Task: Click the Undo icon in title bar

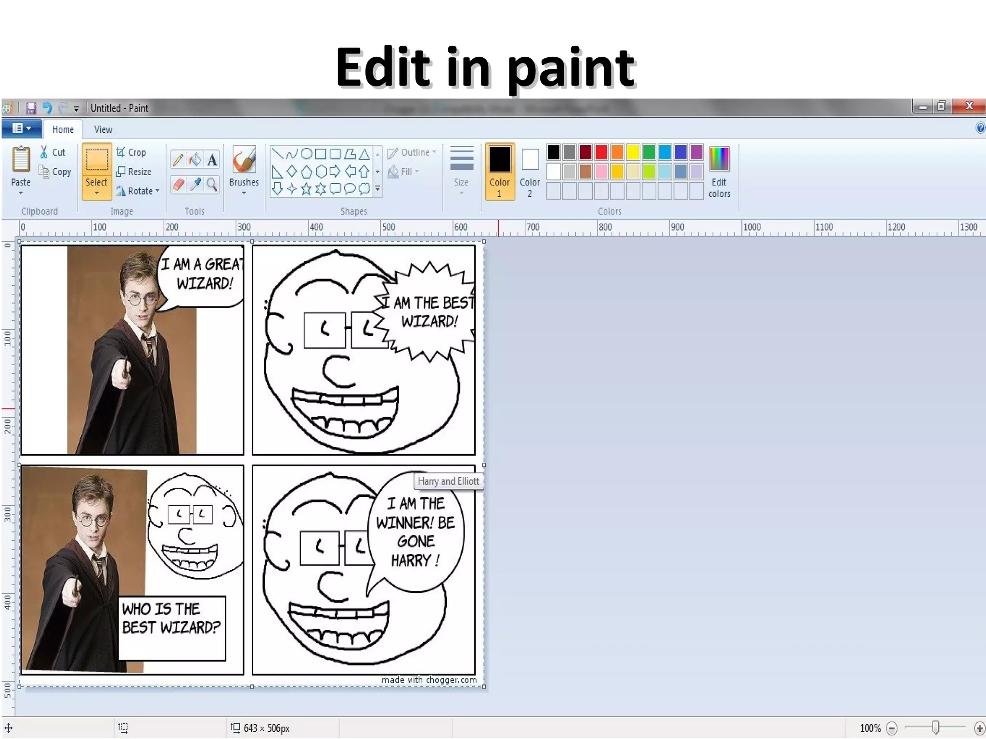Action: coord(47,108)
